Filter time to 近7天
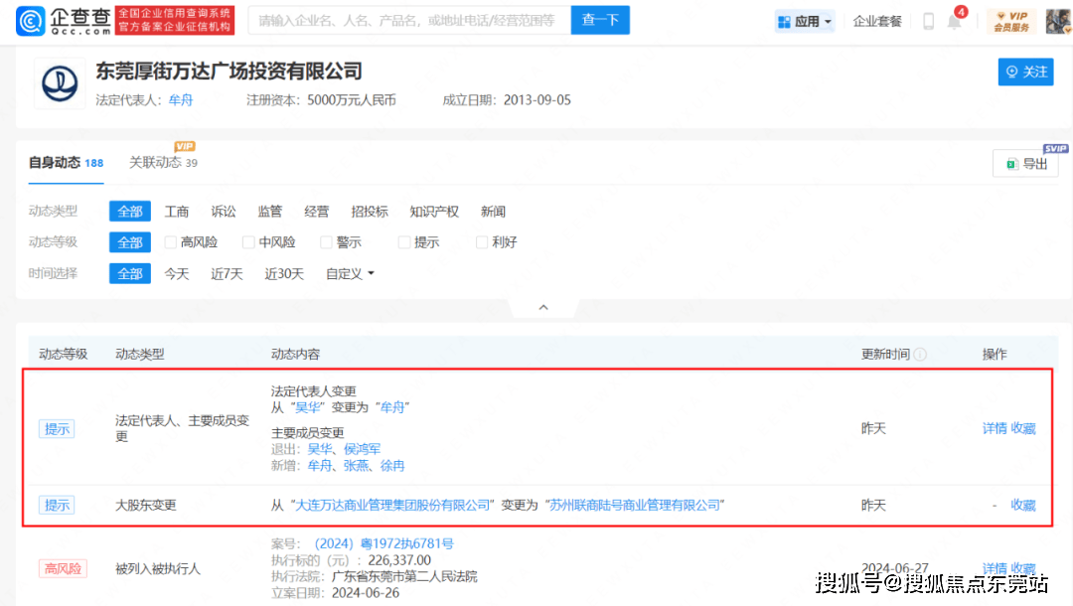This screenshot has height=606, width=1073. [x=227, y=273]
